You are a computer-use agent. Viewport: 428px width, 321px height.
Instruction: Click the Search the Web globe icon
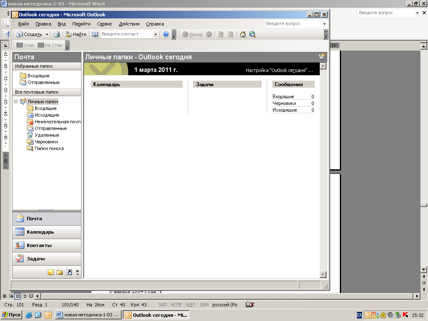pyautogui.click(x=252, y=34)
